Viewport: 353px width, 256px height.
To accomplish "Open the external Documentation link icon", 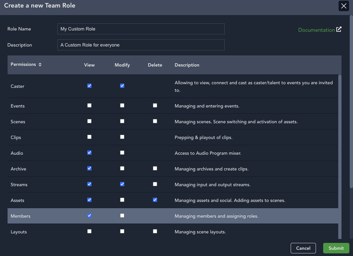I will [339, 30].
